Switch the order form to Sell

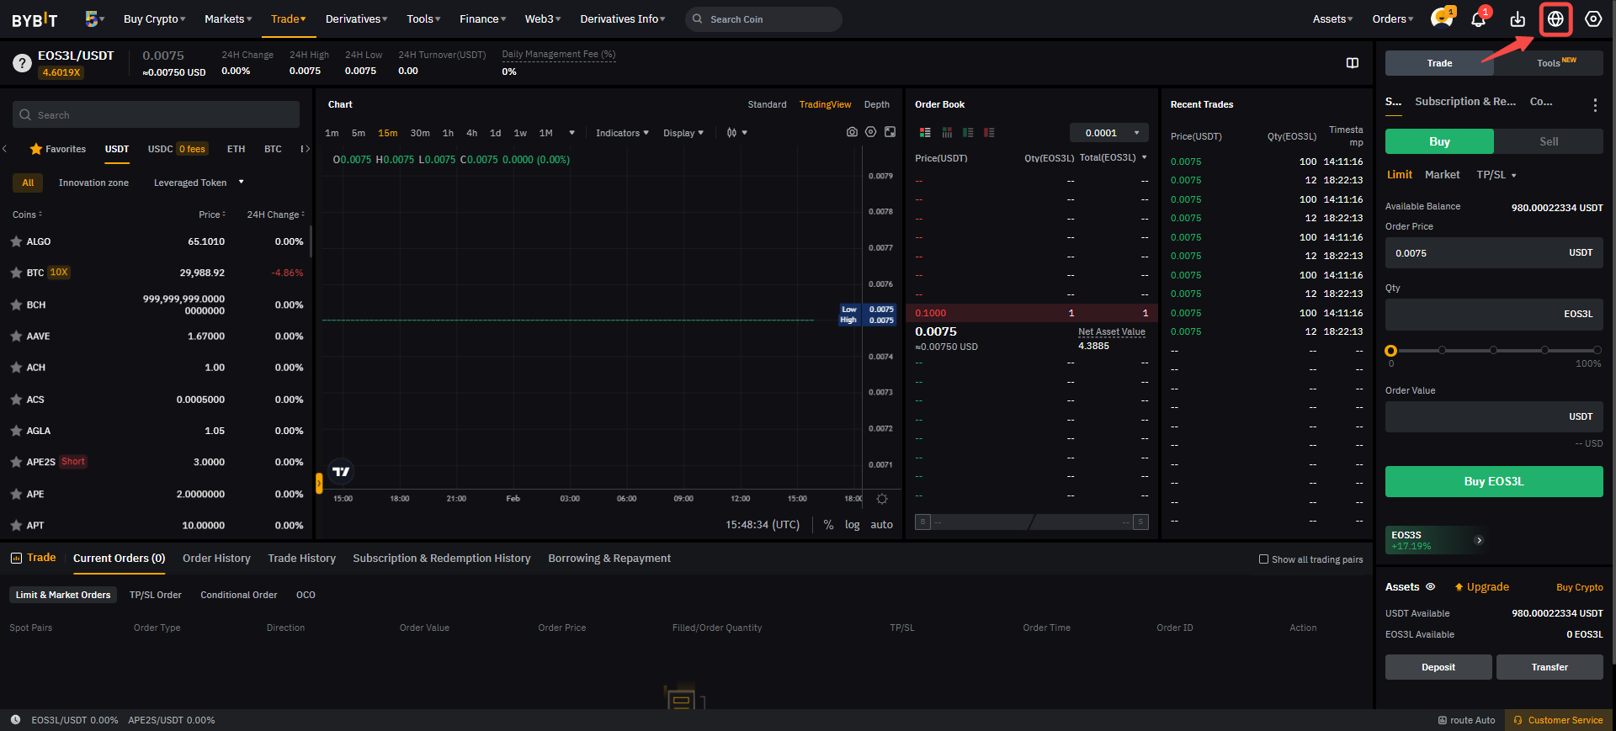point(1549,141)
